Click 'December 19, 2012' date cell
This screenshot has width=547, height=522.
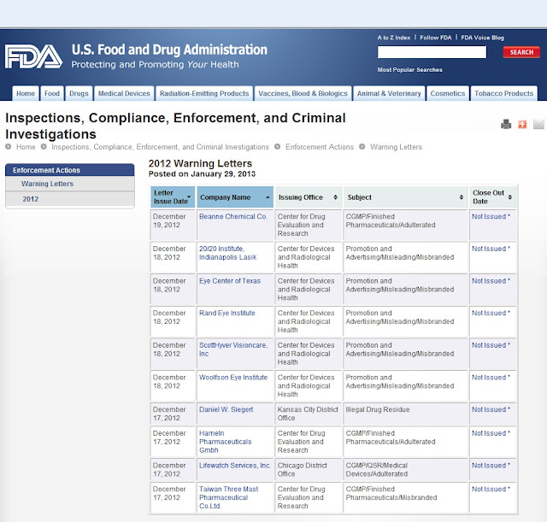click(x=173, y=225)
